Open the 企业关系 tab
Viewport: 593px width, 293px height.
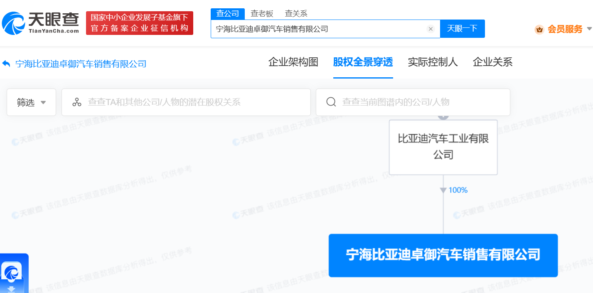pos(492,62)
